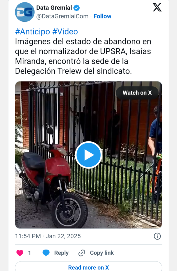The image size is (177, 271).
Task: Play the embedded video
Action: (x=89, y=155)
